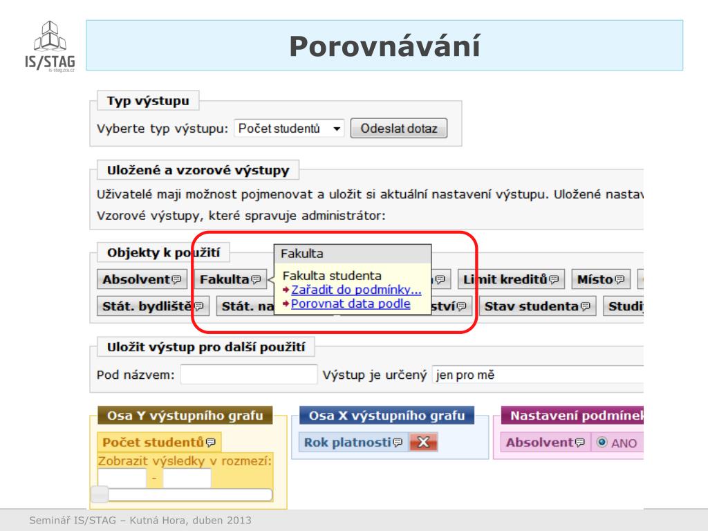Click the IS/STAG logo

click(50, 46)
